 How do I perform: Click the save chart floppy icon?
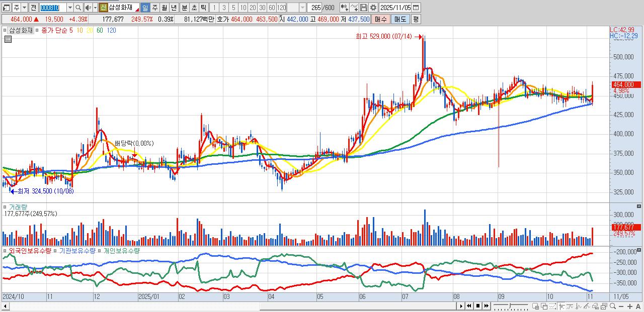tap(363, 8)
